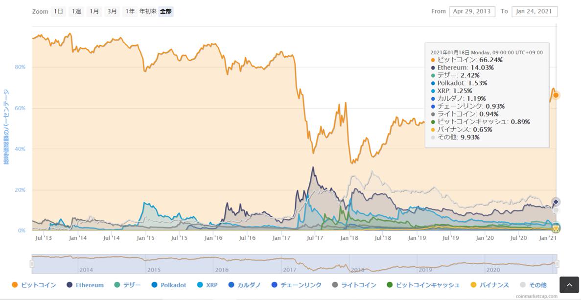Image resolution: width=581 pixels, height=300 pixels.
Task: Click the back-to-top arrow button
Action: pos(569,285)
